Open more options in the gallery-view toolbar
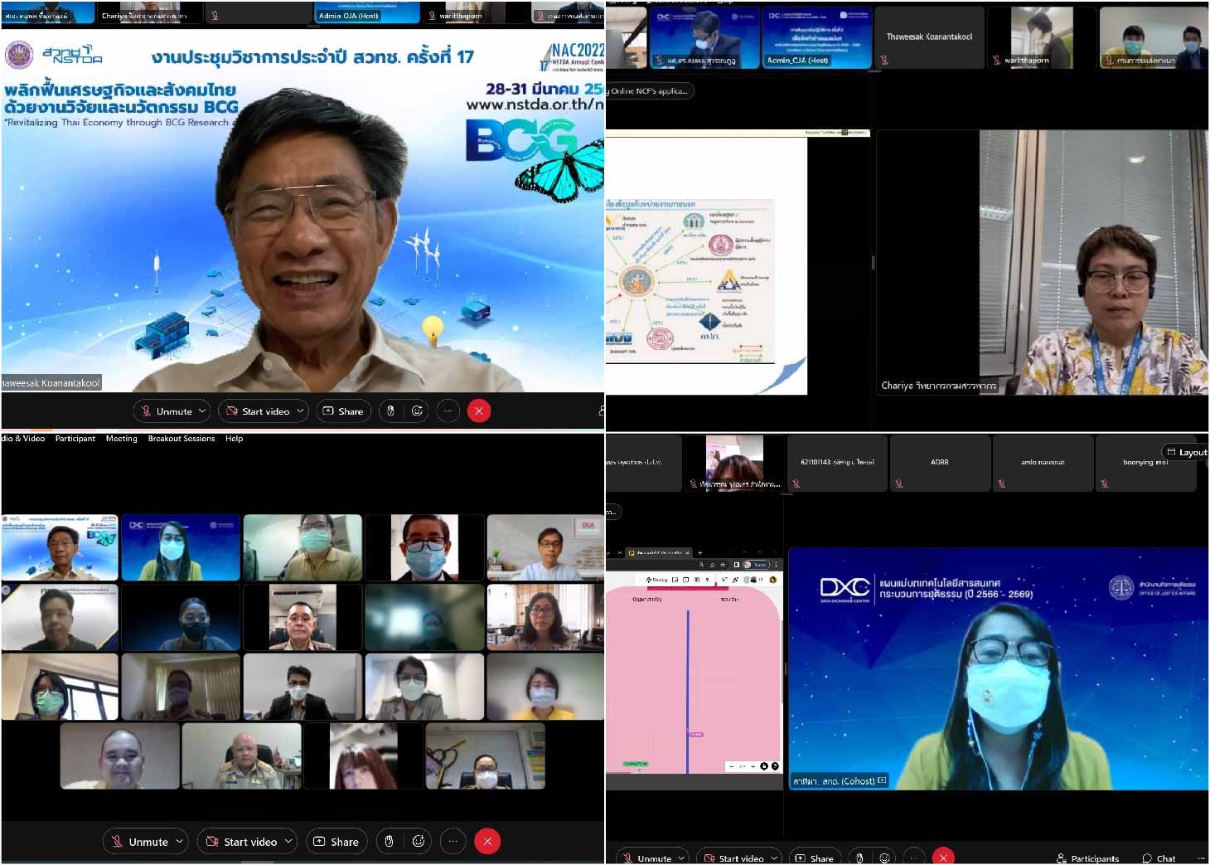The width and height of the screenshot is (1210, 865). click(x=453, y=841)
